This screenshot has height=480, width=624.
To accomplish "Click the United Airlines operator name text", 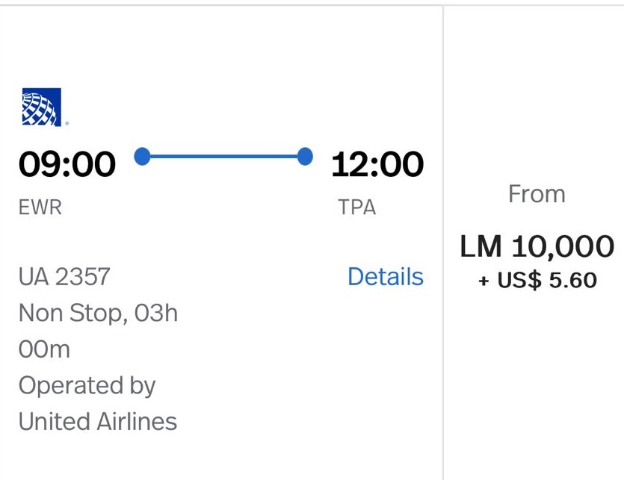I will pos(98,421).
